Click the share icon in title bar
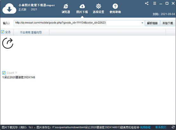Screen dimensions: 176x130 pos(147,3)
